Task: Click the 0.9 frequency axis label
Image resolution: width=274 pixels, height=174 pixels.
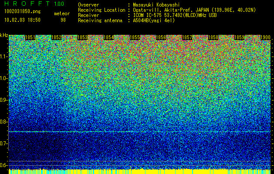Action: 4,100
